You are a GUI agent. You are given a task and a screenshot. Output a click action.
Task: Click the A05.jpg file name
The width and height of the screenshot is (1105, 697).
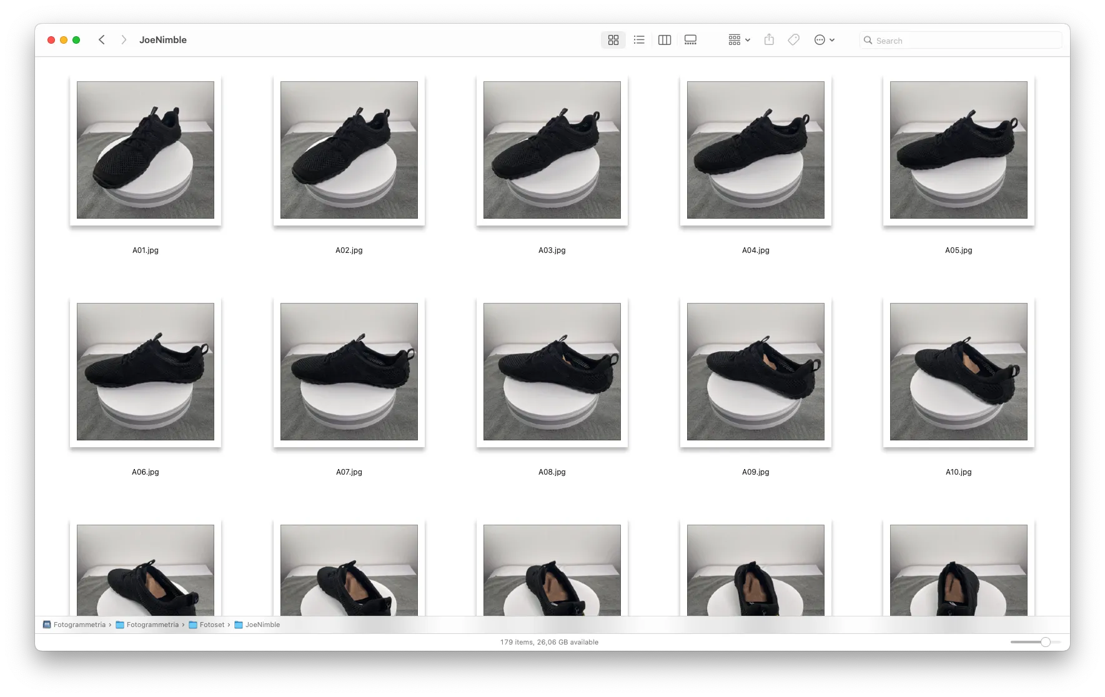[958, 250]
